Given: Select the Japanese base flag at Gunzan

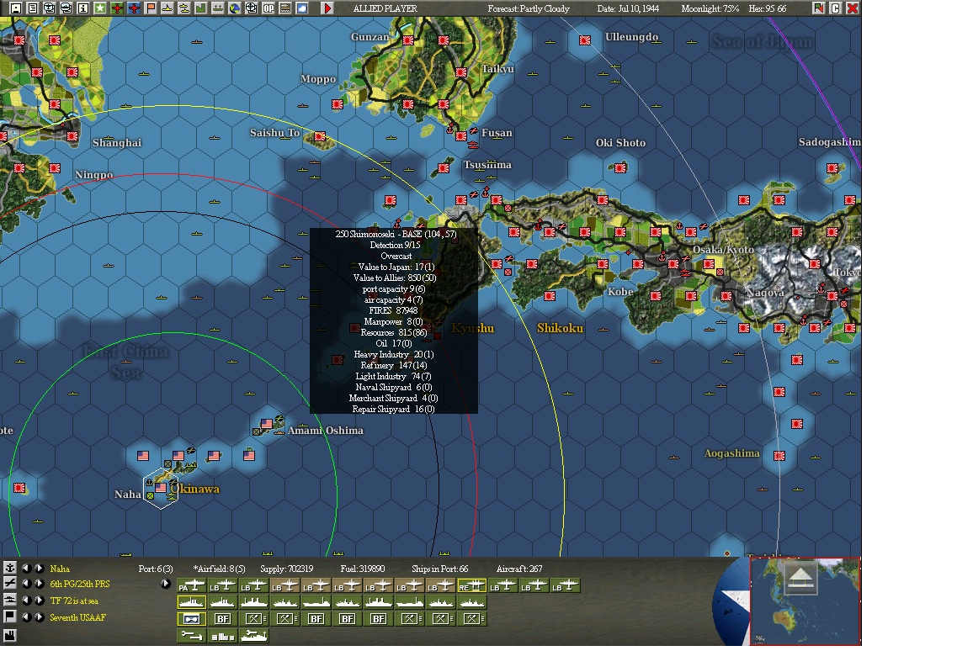Looking at the screenshot, I should pyautogui.click(x=408, y=40).
